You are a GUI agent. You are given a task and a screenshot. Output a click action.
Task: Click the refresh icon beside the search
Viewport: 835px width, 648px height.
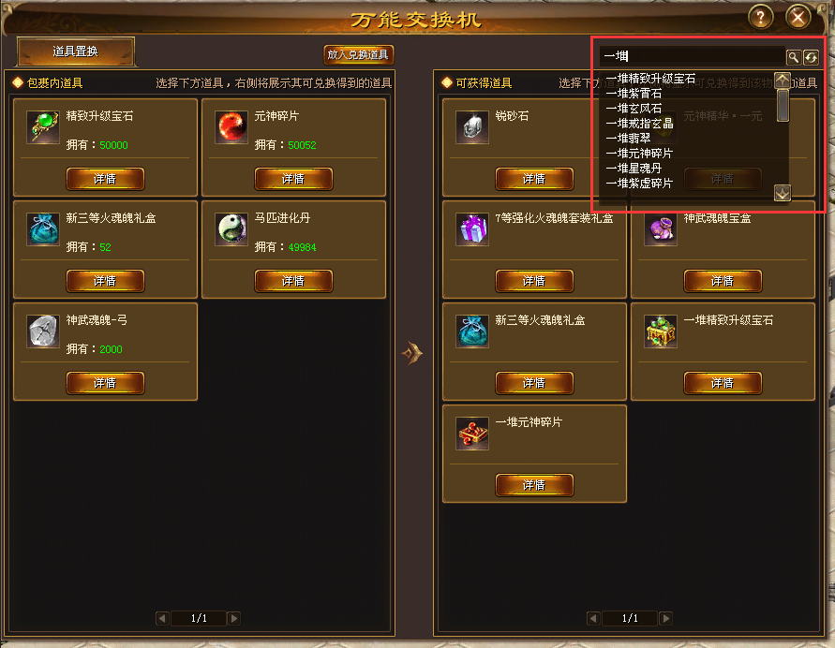[811, 57]
